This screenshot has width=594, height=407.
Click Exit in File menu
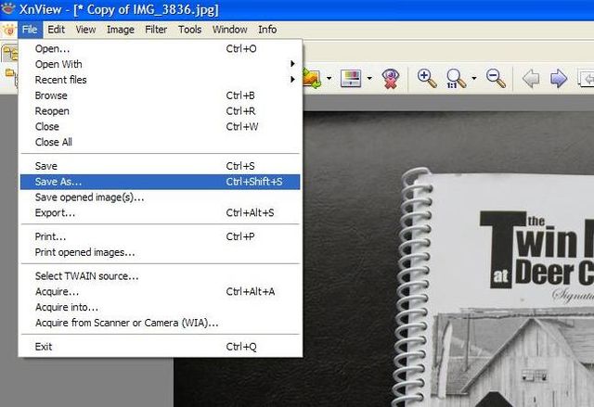[161, 347]
